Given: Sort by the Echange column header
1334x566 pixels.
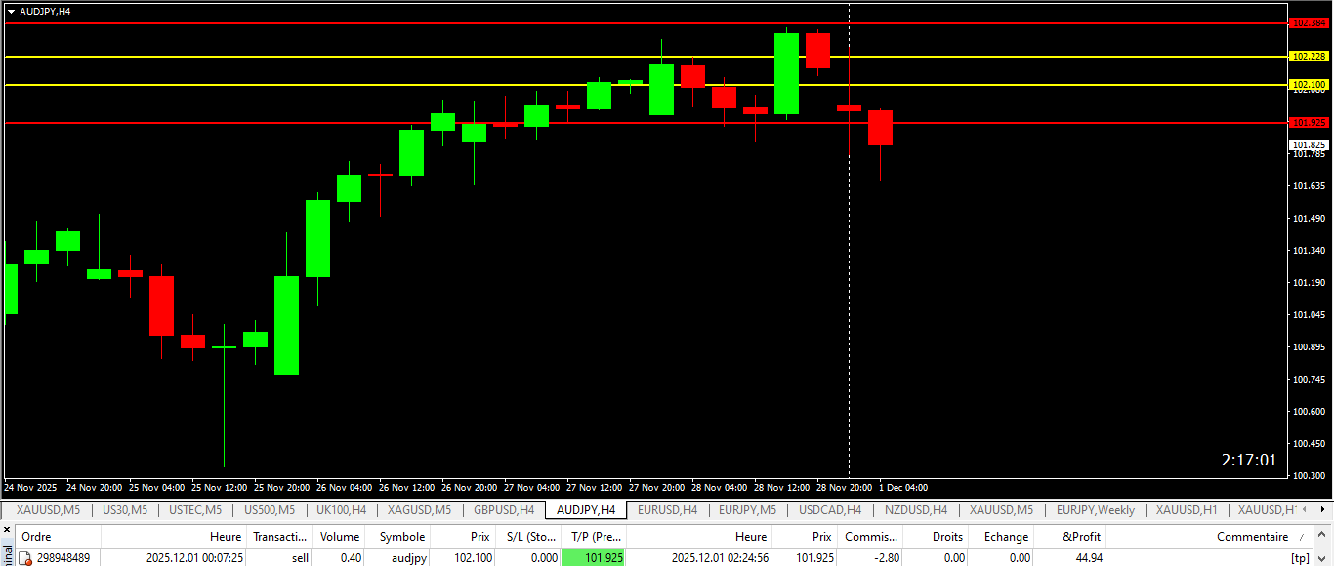Looking at the screenshot, I should [1002, 537].
